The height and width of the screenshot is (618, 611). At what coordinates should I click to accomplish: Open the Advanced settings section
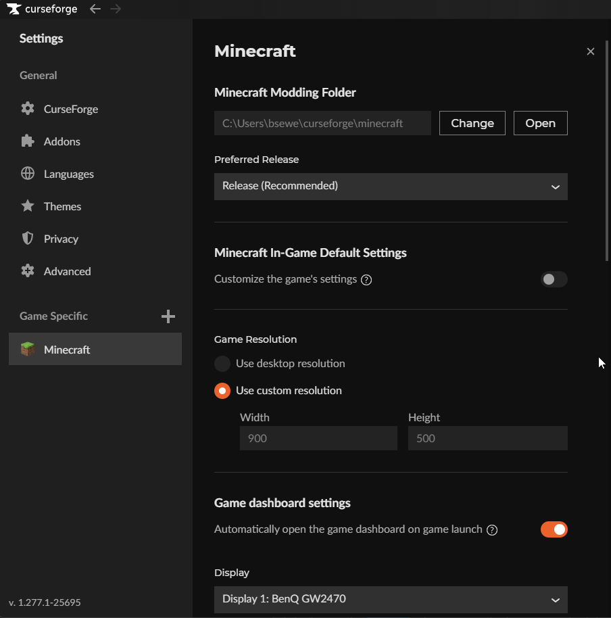click(95, 271)
